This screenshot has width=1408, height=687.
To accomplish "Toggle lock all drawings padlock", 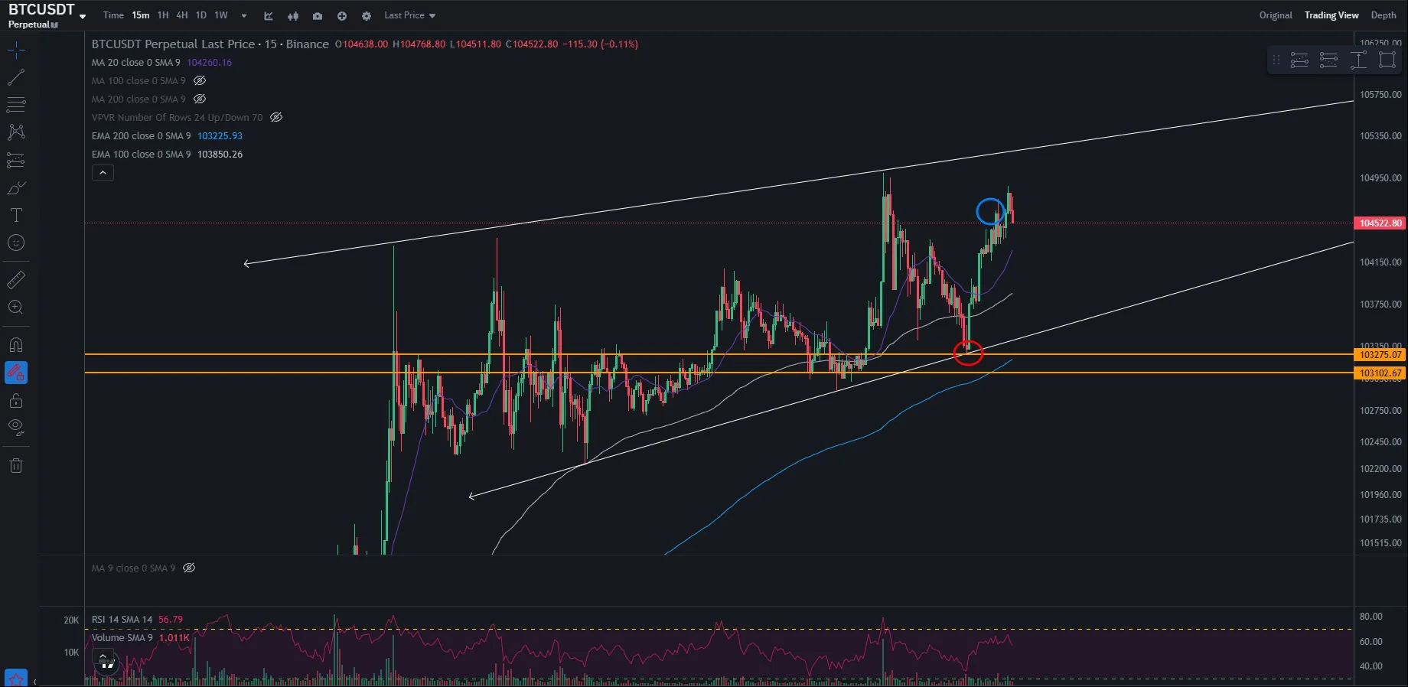I will pyautogui.click(x=16, y=400).
